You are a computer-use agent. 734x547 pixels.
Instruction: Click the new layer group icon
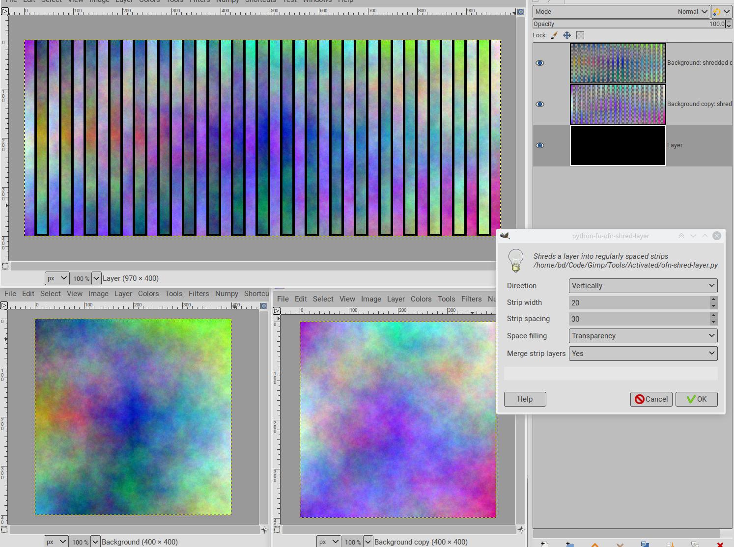(569, 544)
